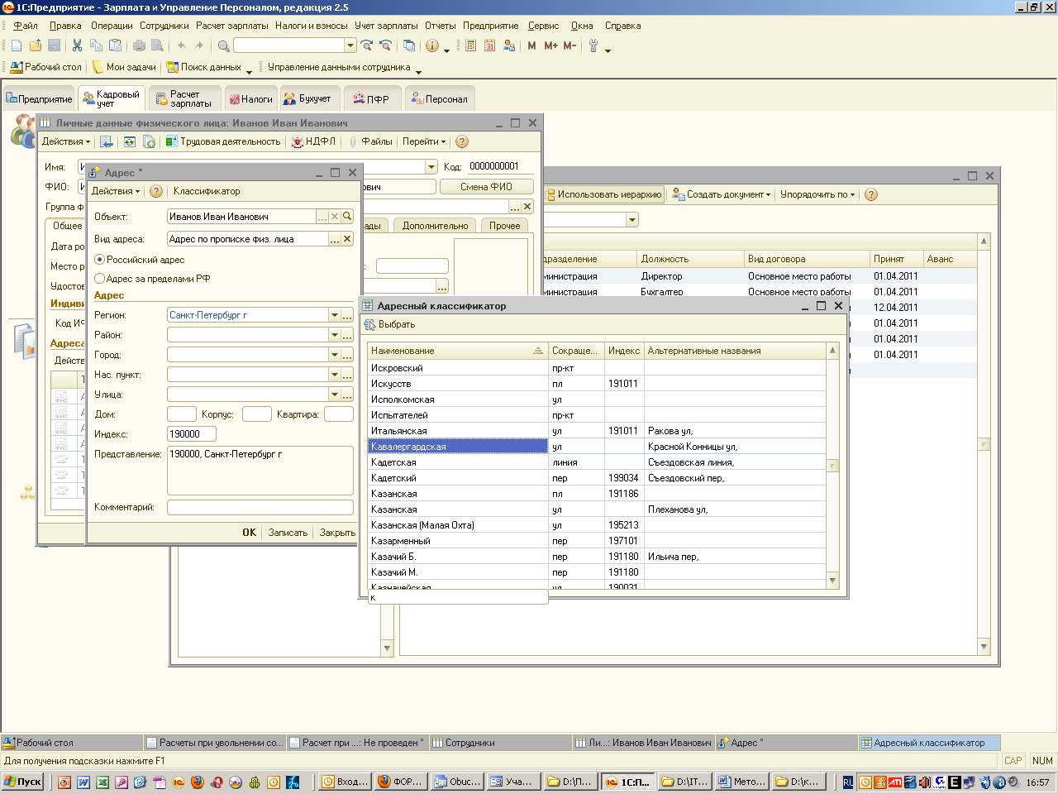
Task: Click Zakryt (Закрыть) button in Address window
Action: pyautogui.click(x=337, y=533)
